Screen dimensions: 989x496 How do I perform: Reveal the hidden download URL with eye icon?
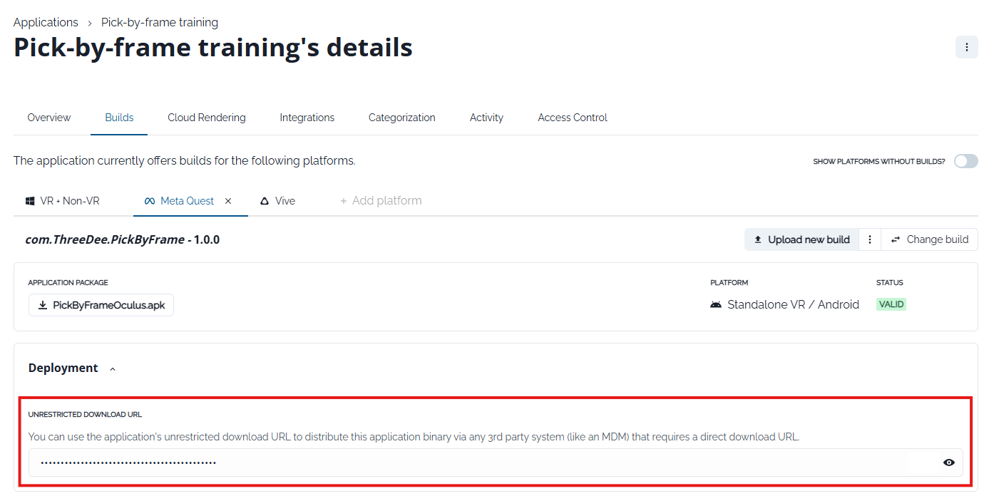point(948,463)
